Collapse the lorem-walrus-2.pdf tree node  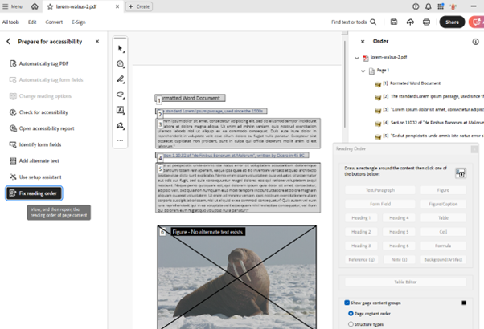(x=357, y=58)
